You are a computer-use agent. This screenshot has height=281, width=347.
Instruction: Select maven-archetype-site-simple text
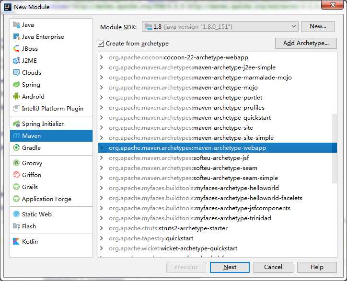tap(233, 138)
